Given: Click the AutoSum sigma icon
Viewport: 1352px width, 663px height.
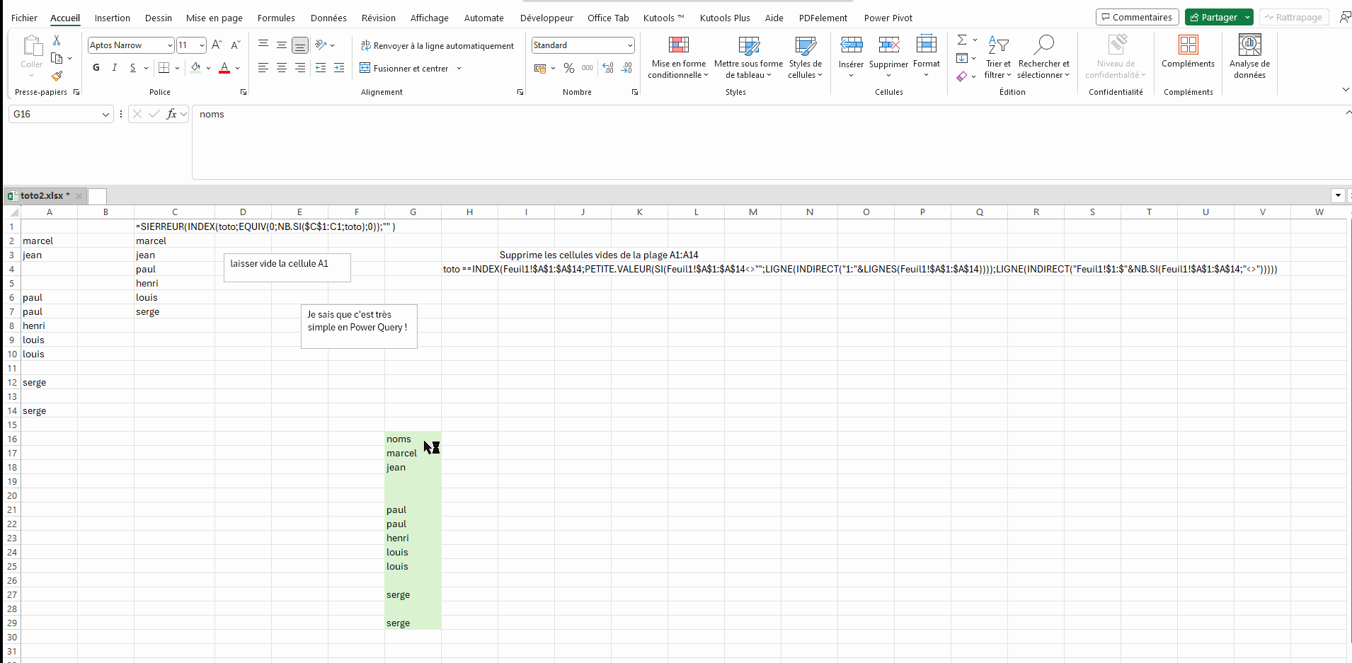Looking at the screenshot, I should (x=962, y=40).
